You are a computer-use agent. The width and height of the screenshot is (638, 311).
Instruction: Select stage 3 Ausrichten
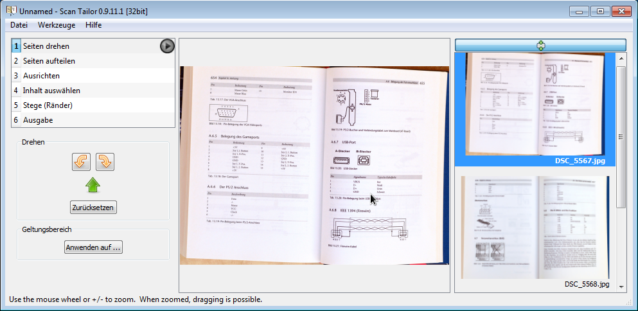point(93,76)
